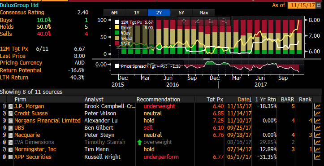Sort table by Firm column
The image size is (324, 166).
click(x=49, y=99)
